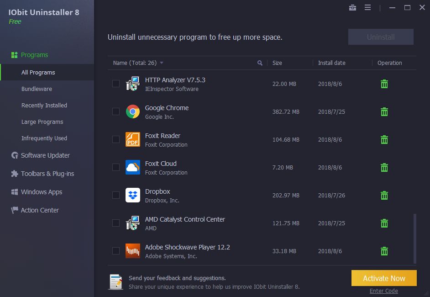
Task: Sort by the Install date column
Action: (332, 63)
